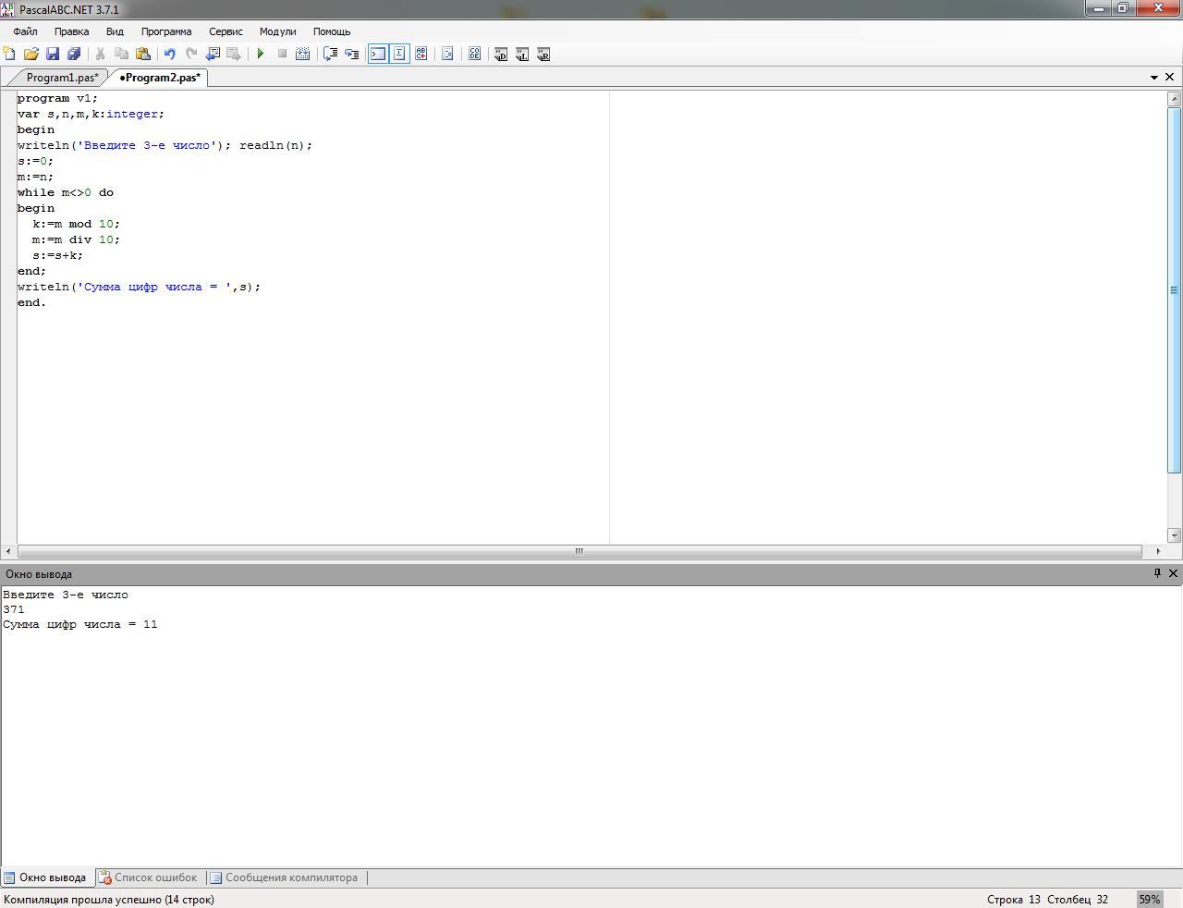Click horizontal scrollbar left arrow
The width and height of the screenshot is (1183, 908).
tap(8, 551)
